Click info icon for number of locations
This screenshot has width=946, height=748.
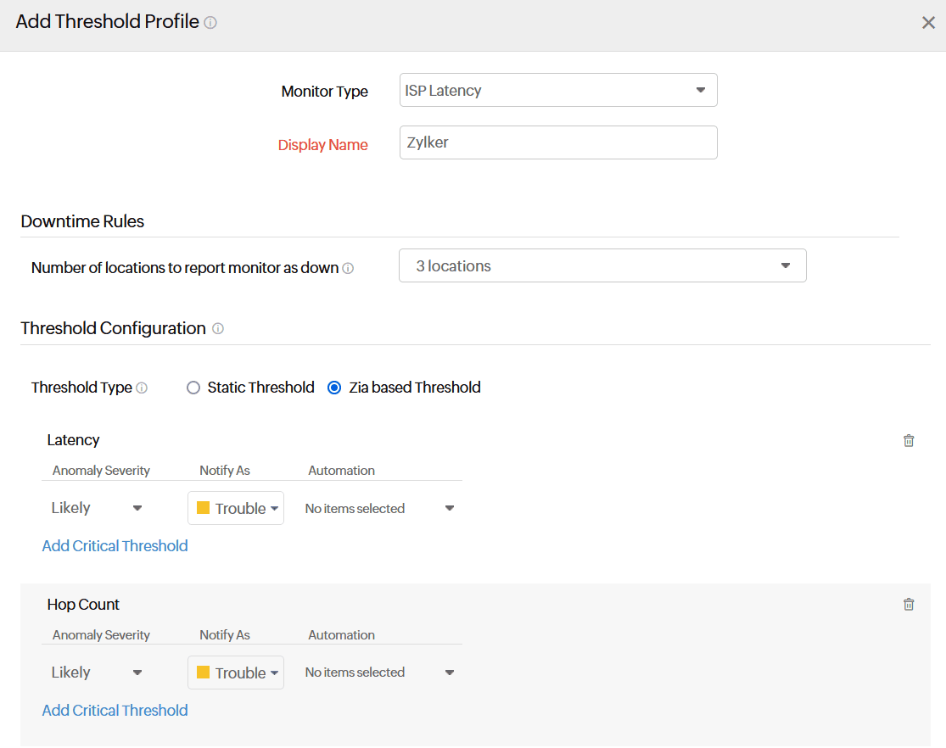pos(348,268)
